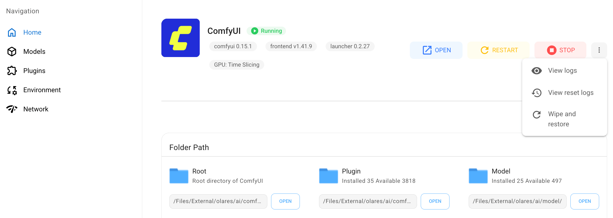Click the Model folder icon
Screen dimensions: 613x218
click(x=478, y=176)
